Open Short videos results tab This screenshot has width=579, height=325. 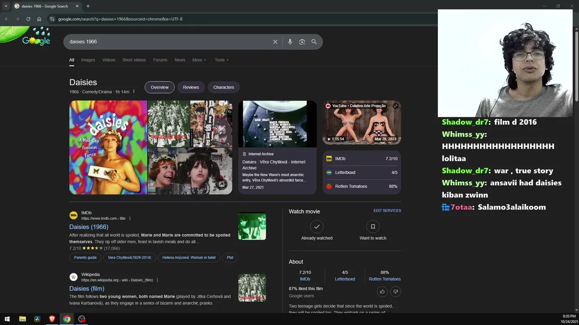(x=134, y=60)
